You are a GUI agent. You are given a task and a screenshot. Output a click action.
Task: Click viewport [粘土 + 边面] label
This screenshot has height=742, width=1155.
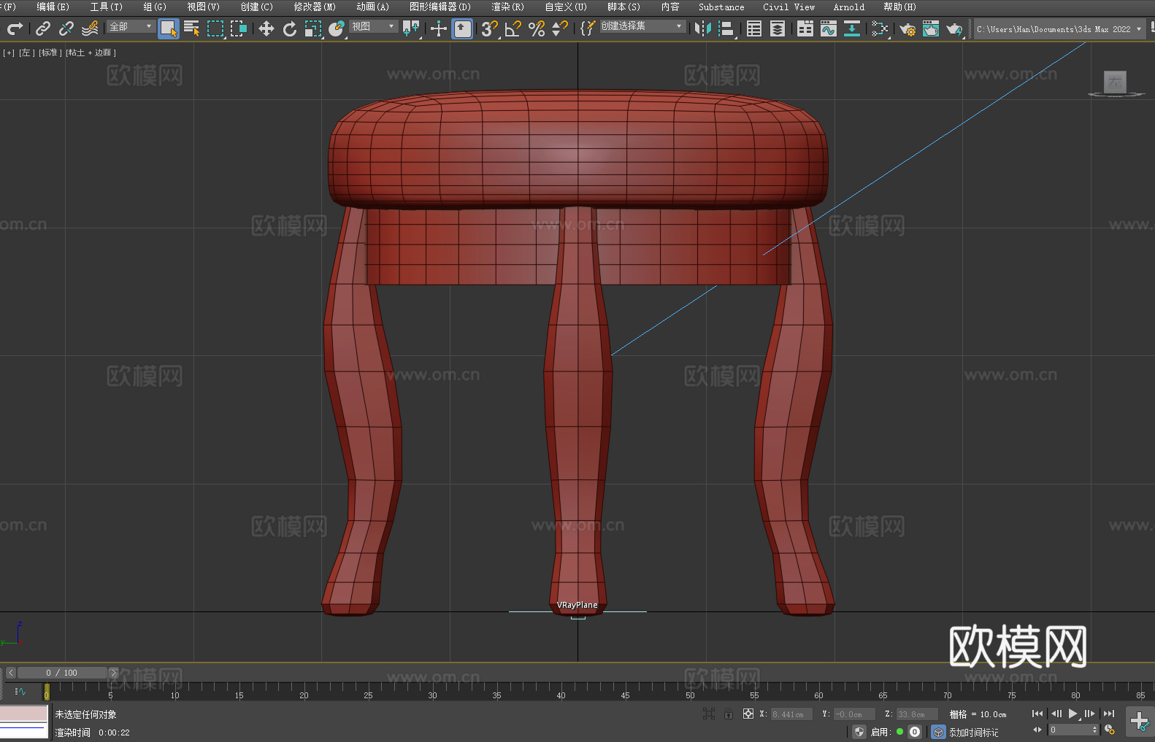coord(91,53)
